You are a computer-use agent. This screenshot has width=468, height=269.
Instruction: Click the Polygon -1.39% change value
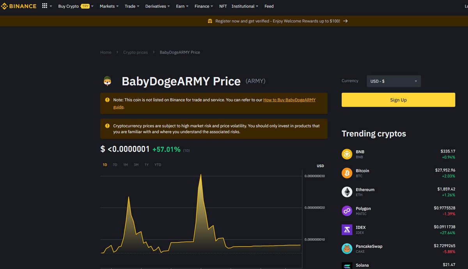[x=448, y=214]
